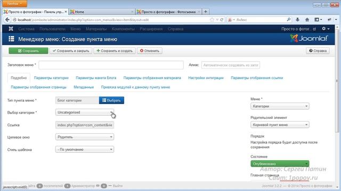Bookmark this page with the star icon
The height and width of the screenshot is (191, 341).
point(212,20)
